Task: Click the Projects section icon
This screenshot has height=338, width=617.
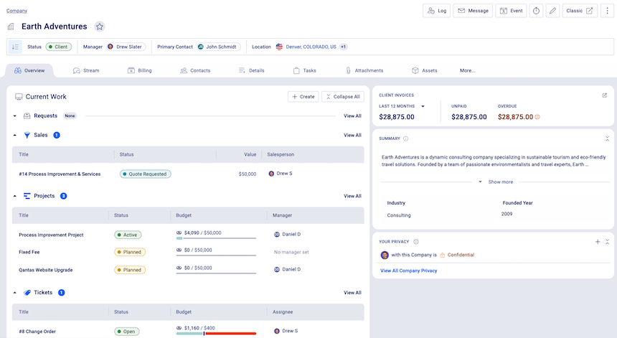Action: (x=27, y=196)
